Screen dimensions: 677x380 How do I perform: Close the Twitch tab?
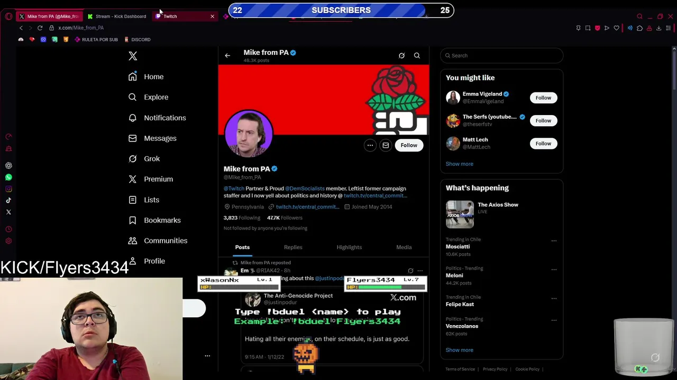tap(213, 16)
